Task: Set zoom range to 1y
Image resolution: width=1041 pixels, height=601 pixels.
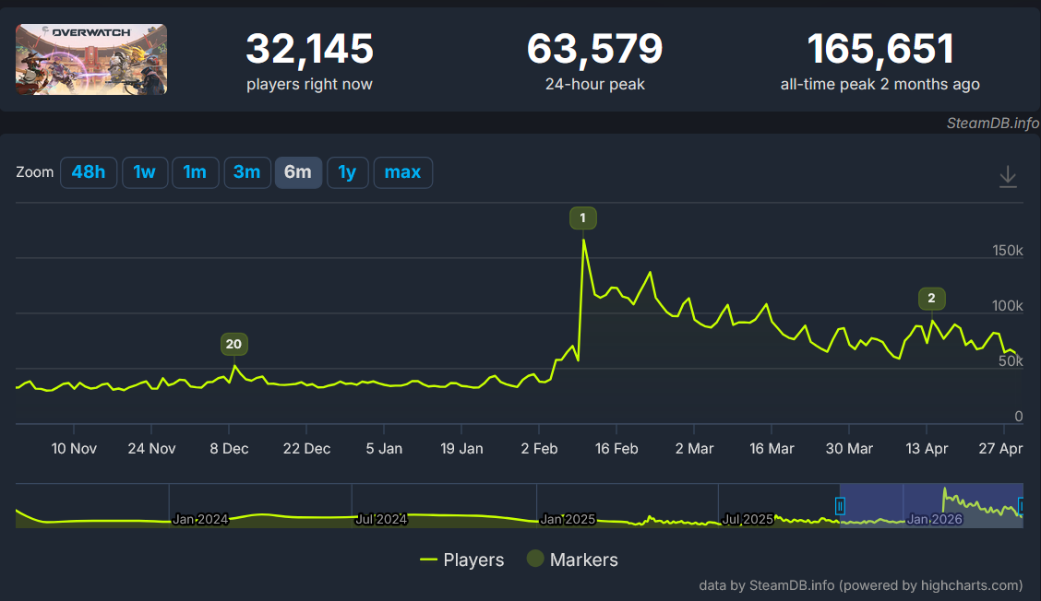Action: pyautogui.click(x=347, y=172)
